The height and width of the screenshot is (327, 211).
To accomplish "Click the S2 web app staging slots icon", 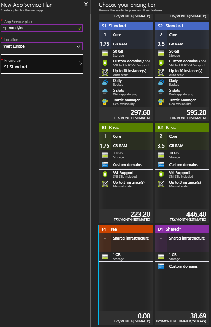I will click(161, 92).
